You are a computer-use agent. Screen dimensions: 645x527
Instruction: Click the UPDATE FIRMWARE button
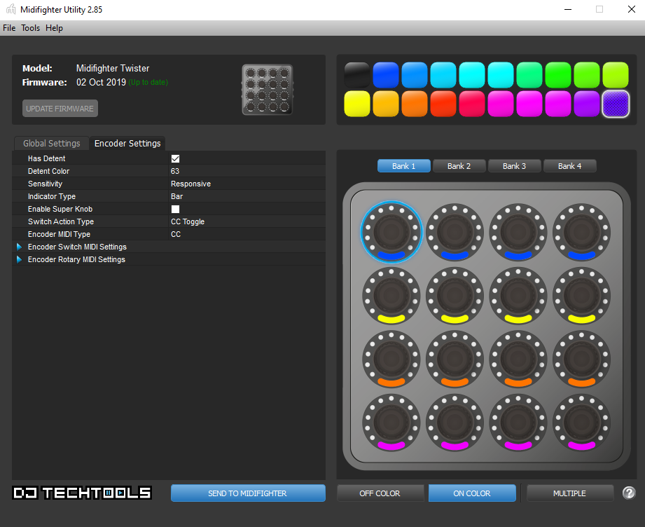60,109
